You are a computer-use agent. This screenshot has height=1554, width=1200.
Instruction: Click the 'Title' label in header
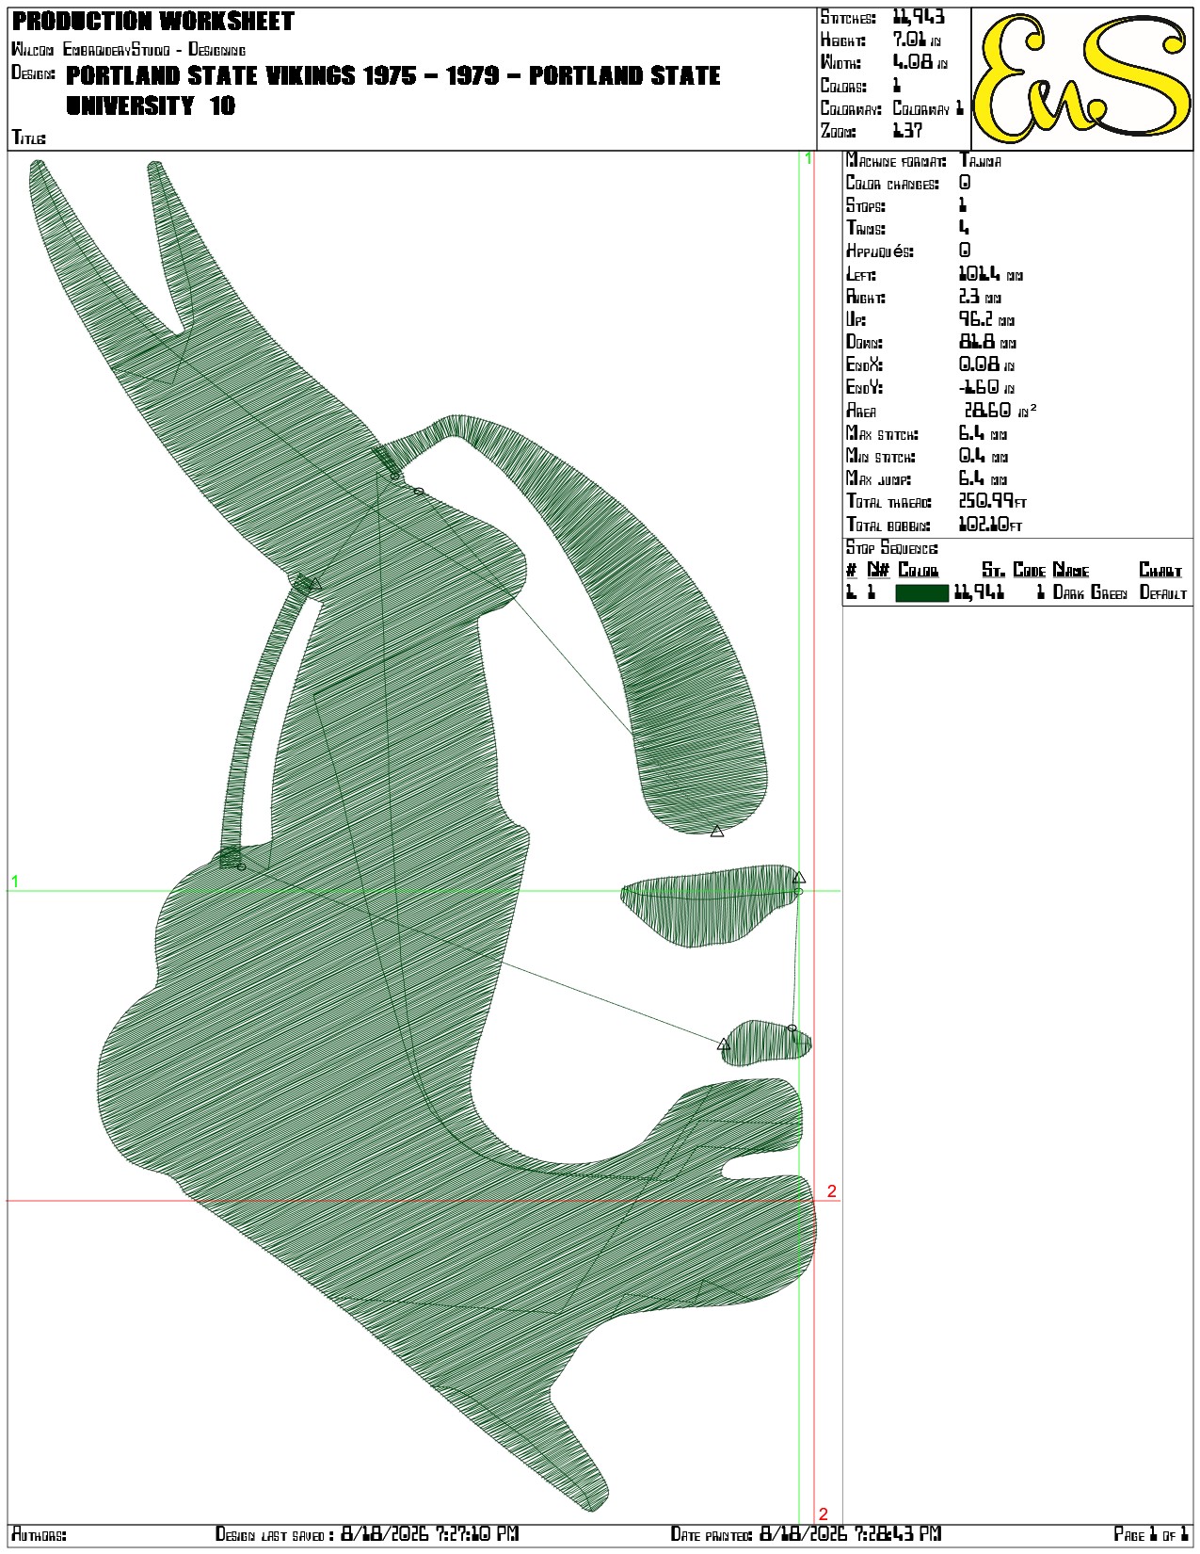(x=28, y=138)
